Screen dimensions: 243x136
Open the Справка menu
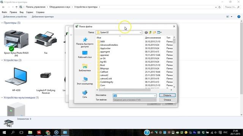pyautogui.click(x=40, y=12)
